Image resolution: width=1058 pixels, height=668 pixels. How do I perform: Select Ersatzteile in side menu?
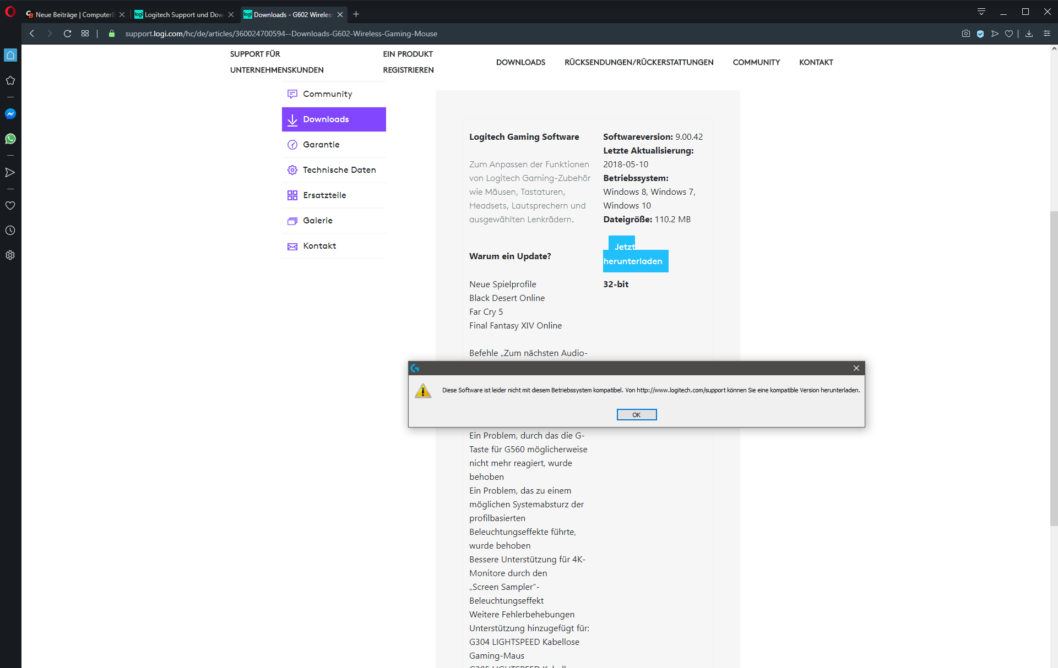click(x=334, y=195)
